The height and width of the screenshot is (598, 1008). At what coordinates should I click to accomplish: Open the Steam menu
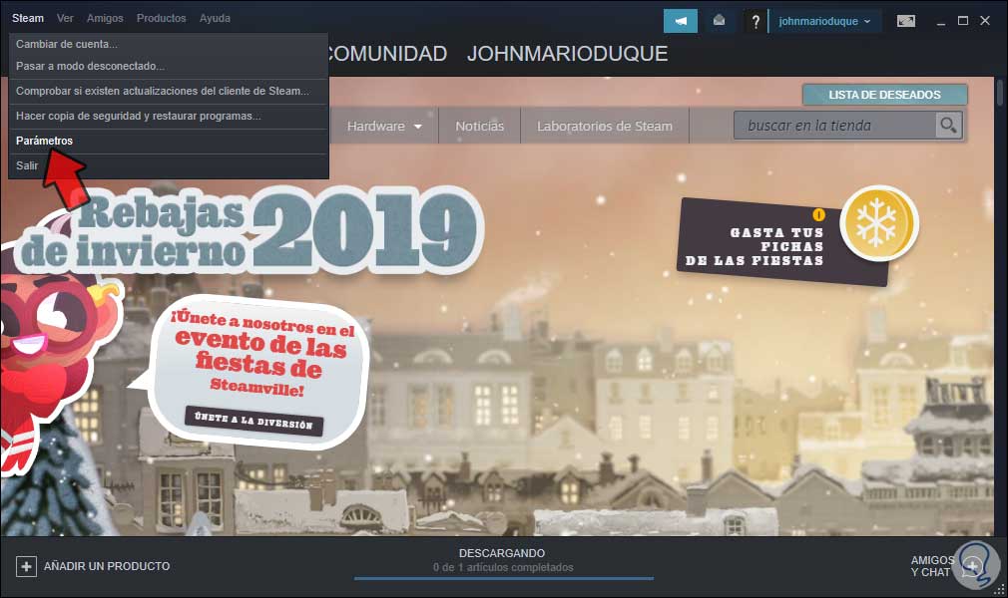click(28, 18)
